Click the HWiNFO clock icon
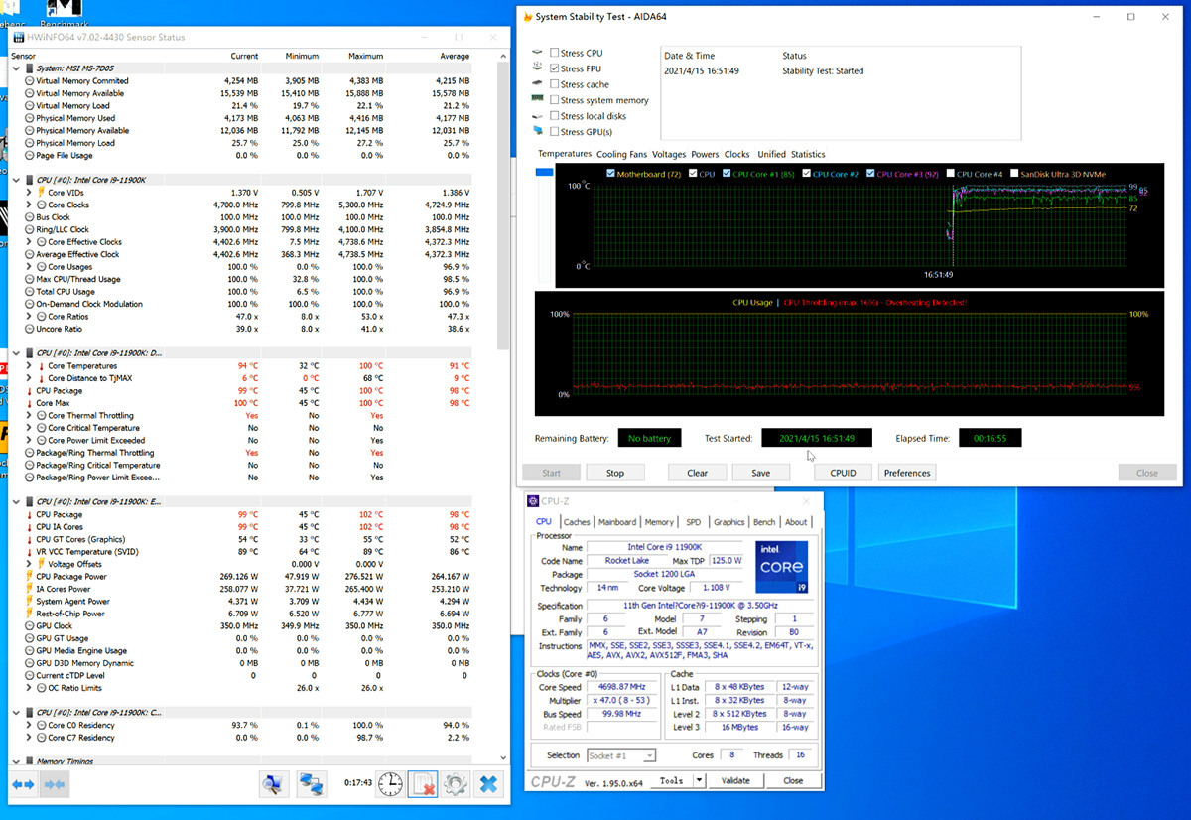Image resolution: width=1191 pixels, height=820 pixels. pyautogui.click(x=391, y=783)
